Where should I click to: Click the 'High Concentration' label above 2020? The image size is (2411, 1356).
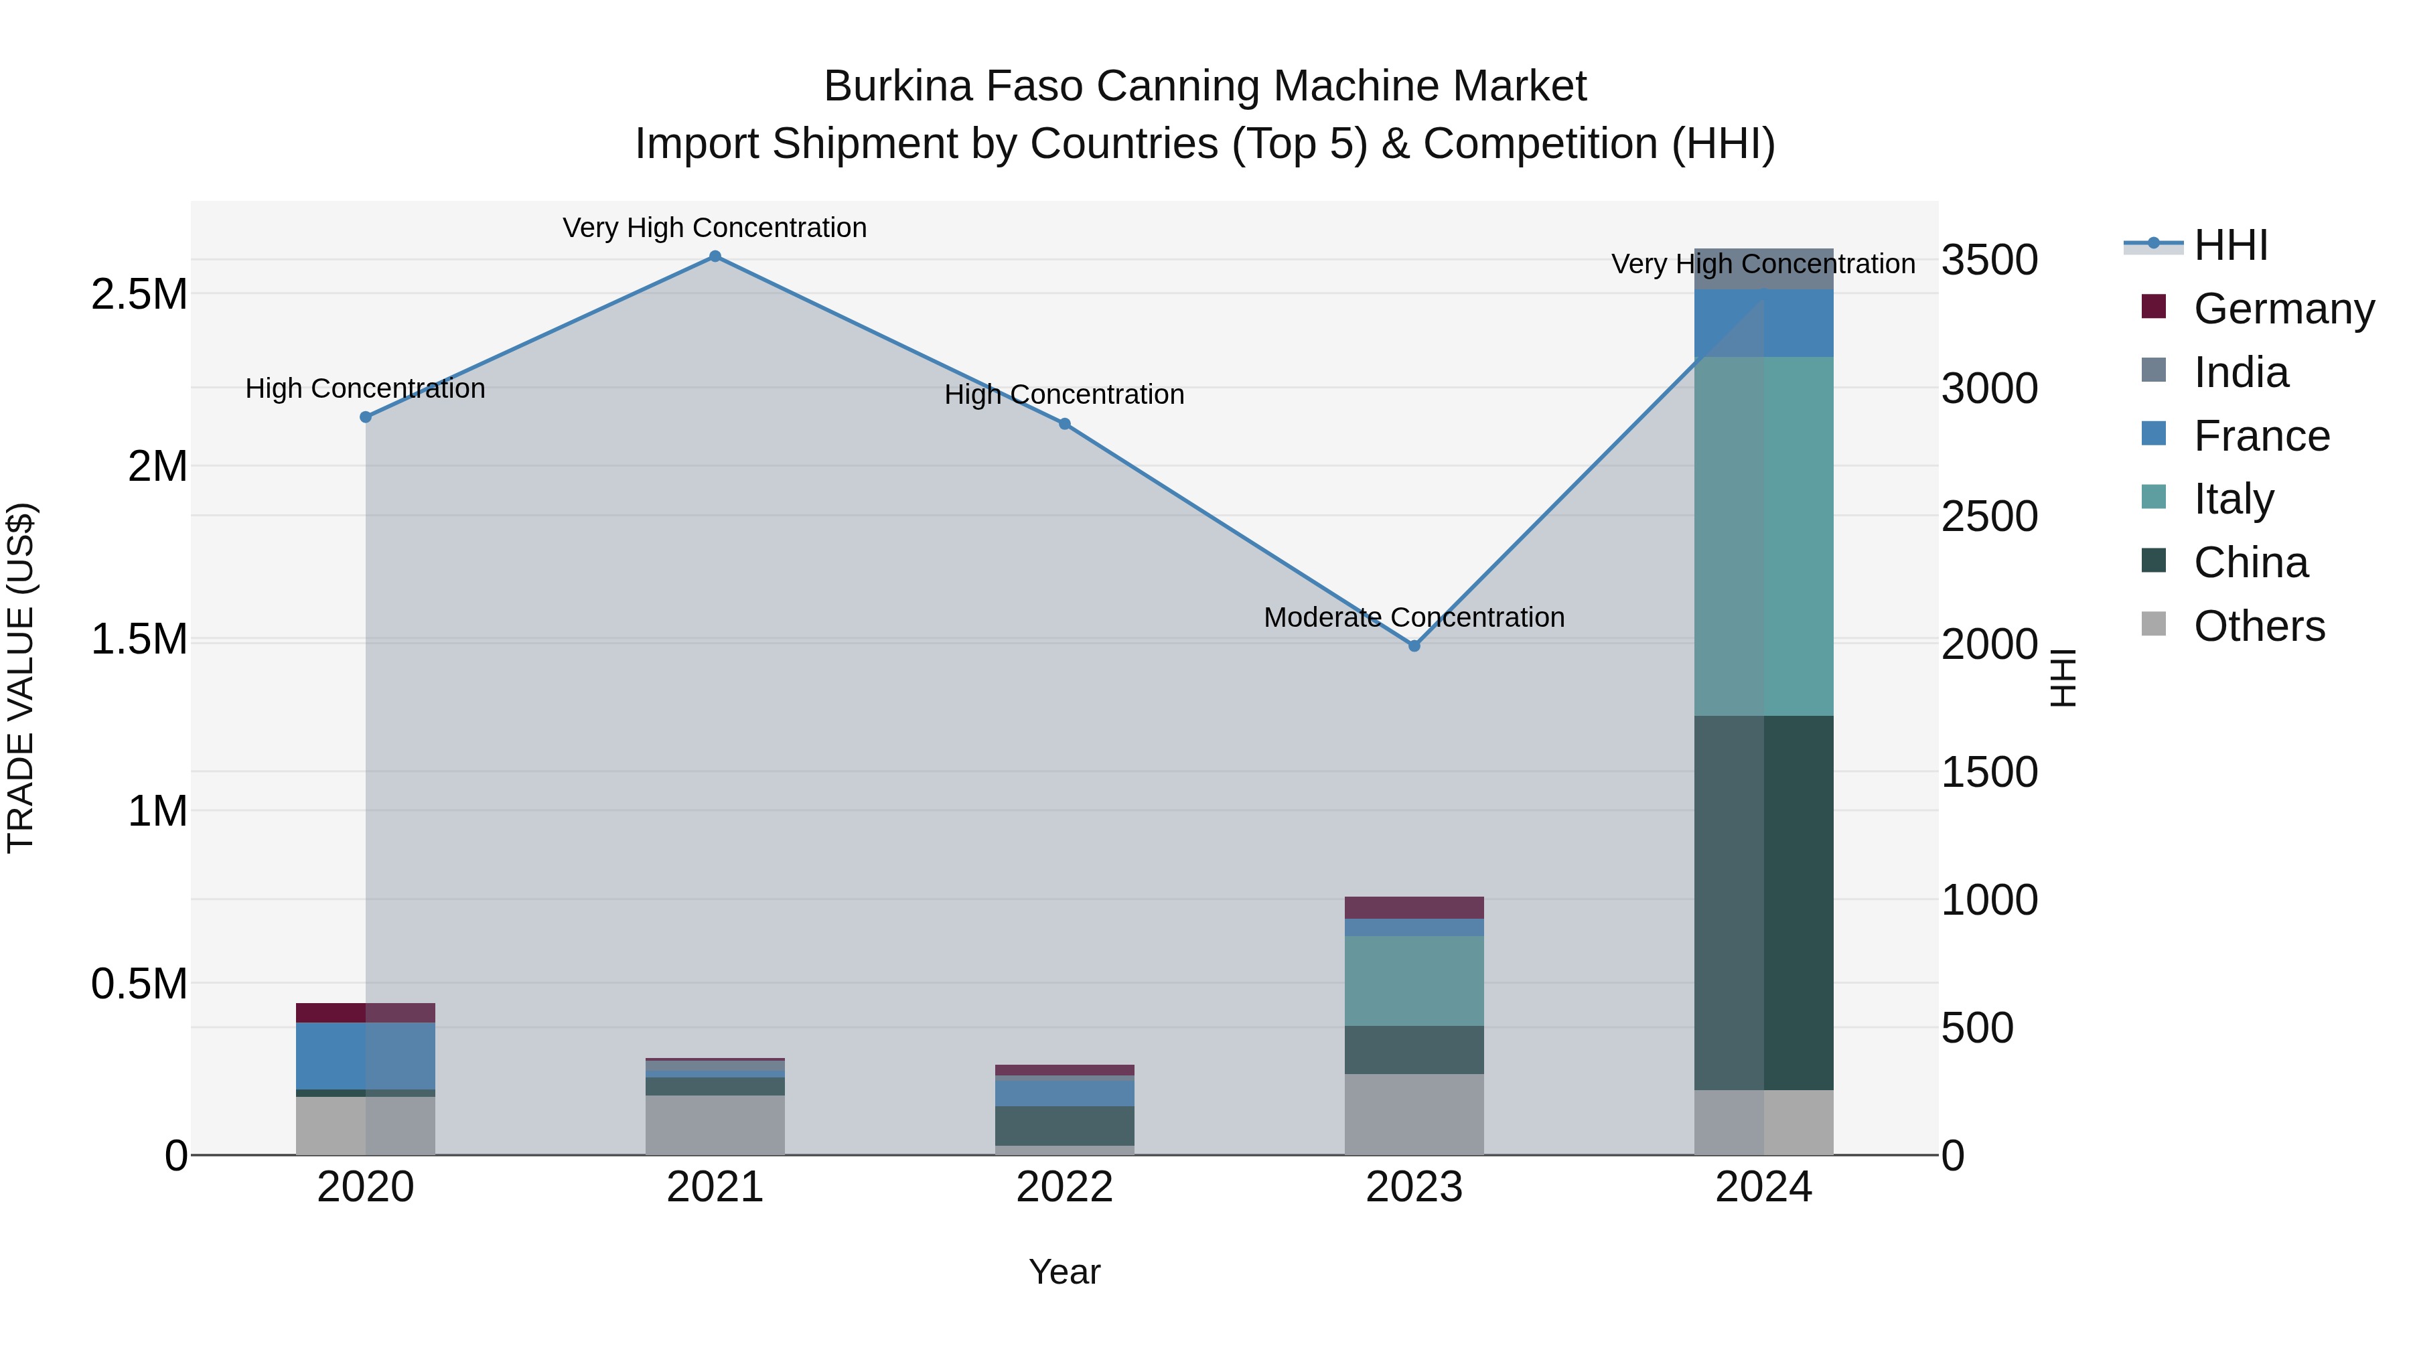[366, 388]
